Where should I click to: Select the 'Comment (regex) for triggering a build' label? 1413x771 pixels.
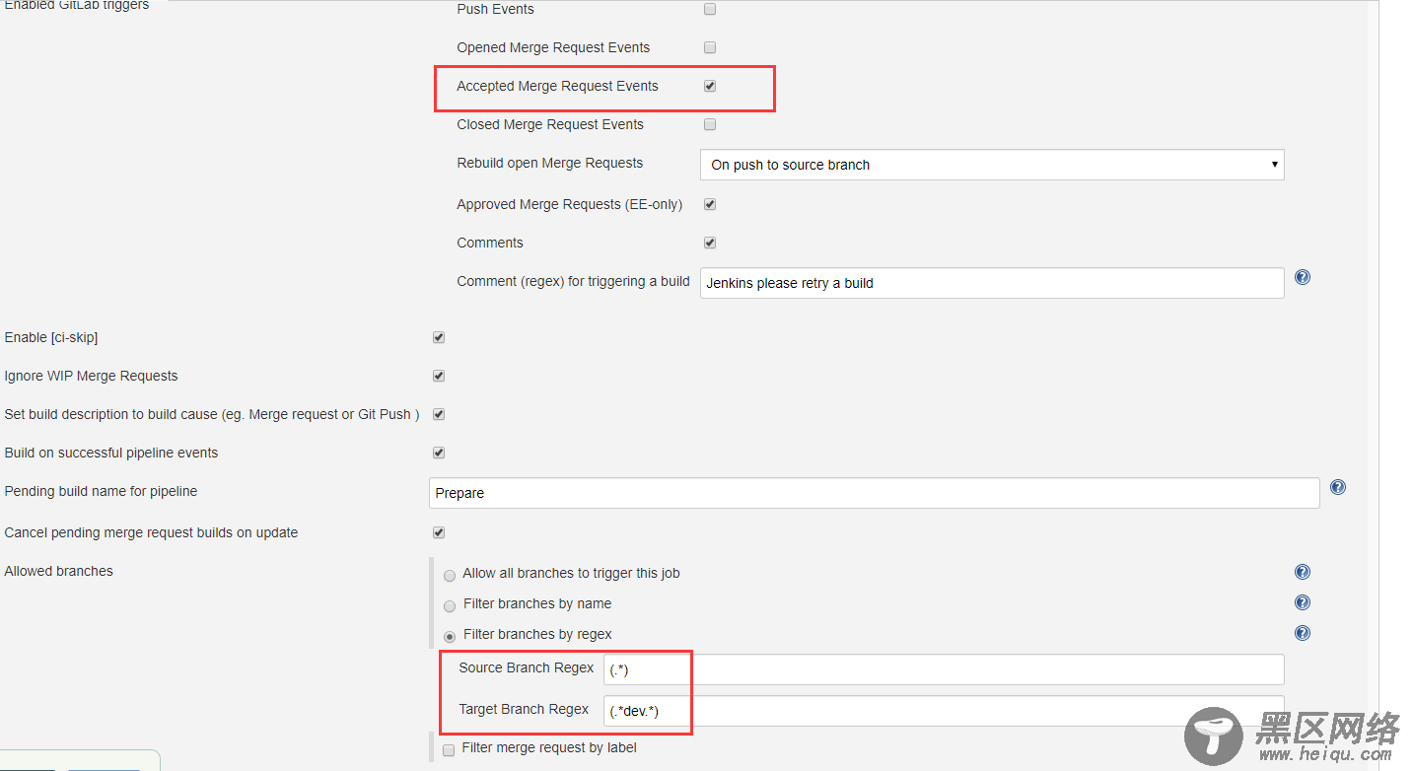pyautogui.click(x=573, y=281)
